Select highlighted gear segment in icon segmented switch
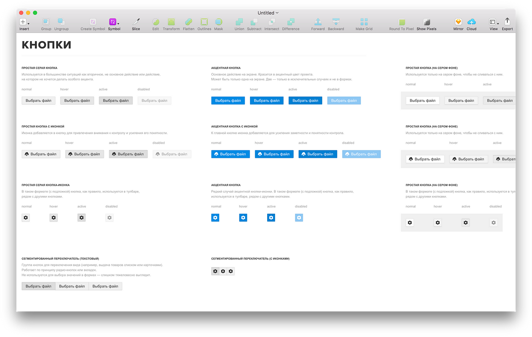 coord(215,271)
